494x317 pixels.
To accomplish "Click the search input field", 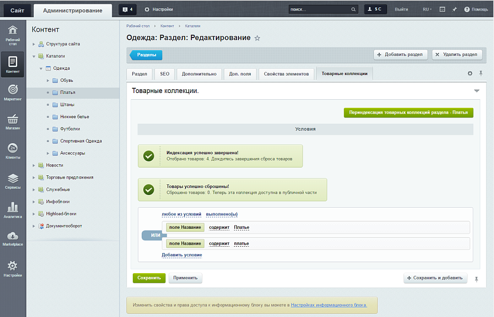I will (x=319, y=10).
